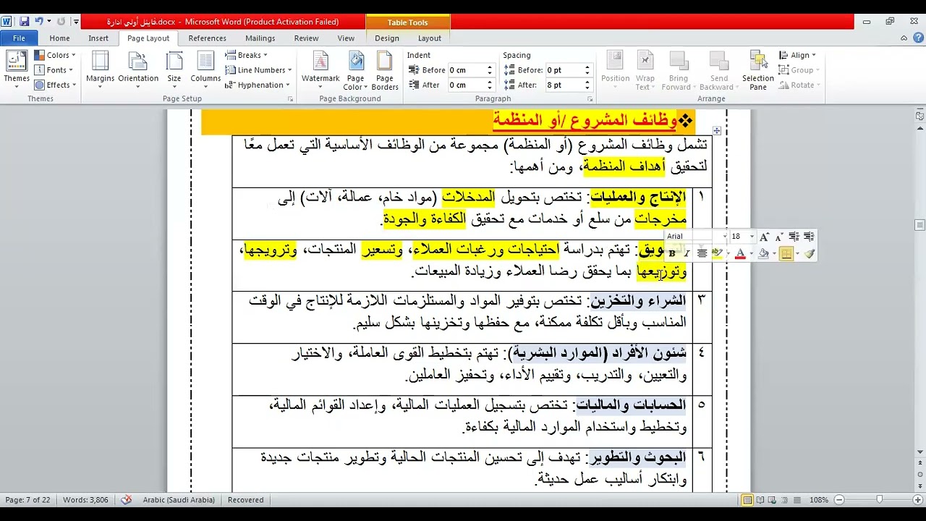The image size is (926, 521).
Task: Click the Indent Before input field
Action: point(466,70)
